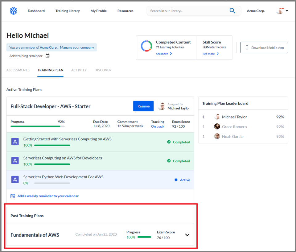Select the Training Plan tab
The image size is (296, 252).
(50, 70)
